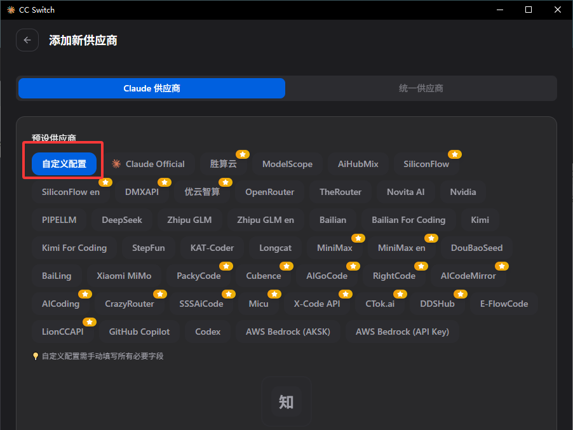Select the Zhipu GLM en preset
573x430 pixels.
(x=266, y=220)
